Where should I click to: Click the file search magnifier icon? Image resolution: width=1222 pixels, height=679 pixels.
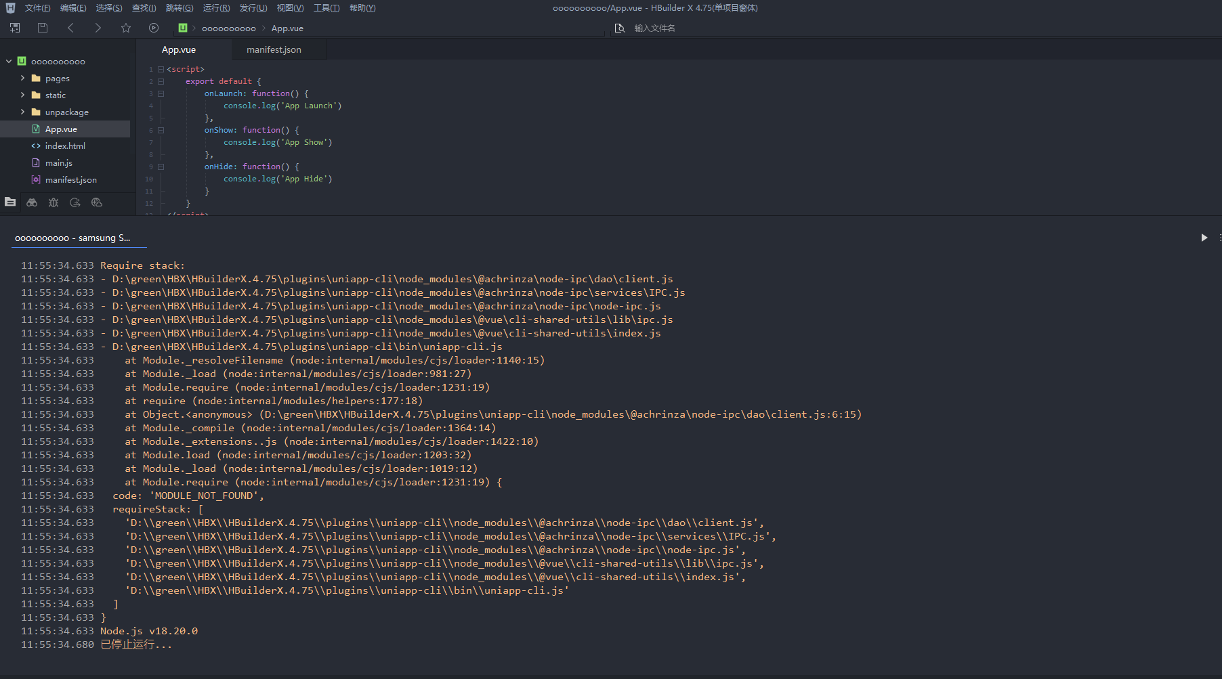point(619,28)
